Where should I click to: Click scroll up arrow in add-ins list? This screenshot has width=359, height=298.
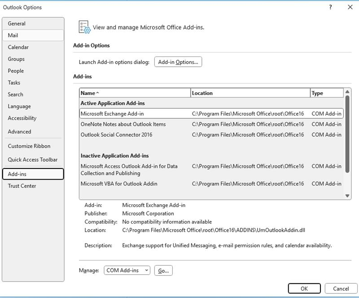347,92
